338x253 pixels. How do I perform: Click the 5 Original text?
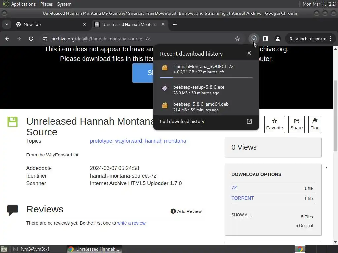304,225
